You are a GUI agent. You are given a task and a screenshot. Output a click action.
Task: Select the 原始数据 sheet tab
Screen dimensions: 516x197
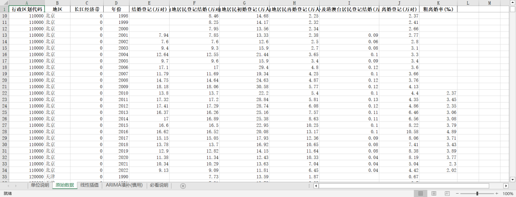pyautogui.click(x=64, y=185)
